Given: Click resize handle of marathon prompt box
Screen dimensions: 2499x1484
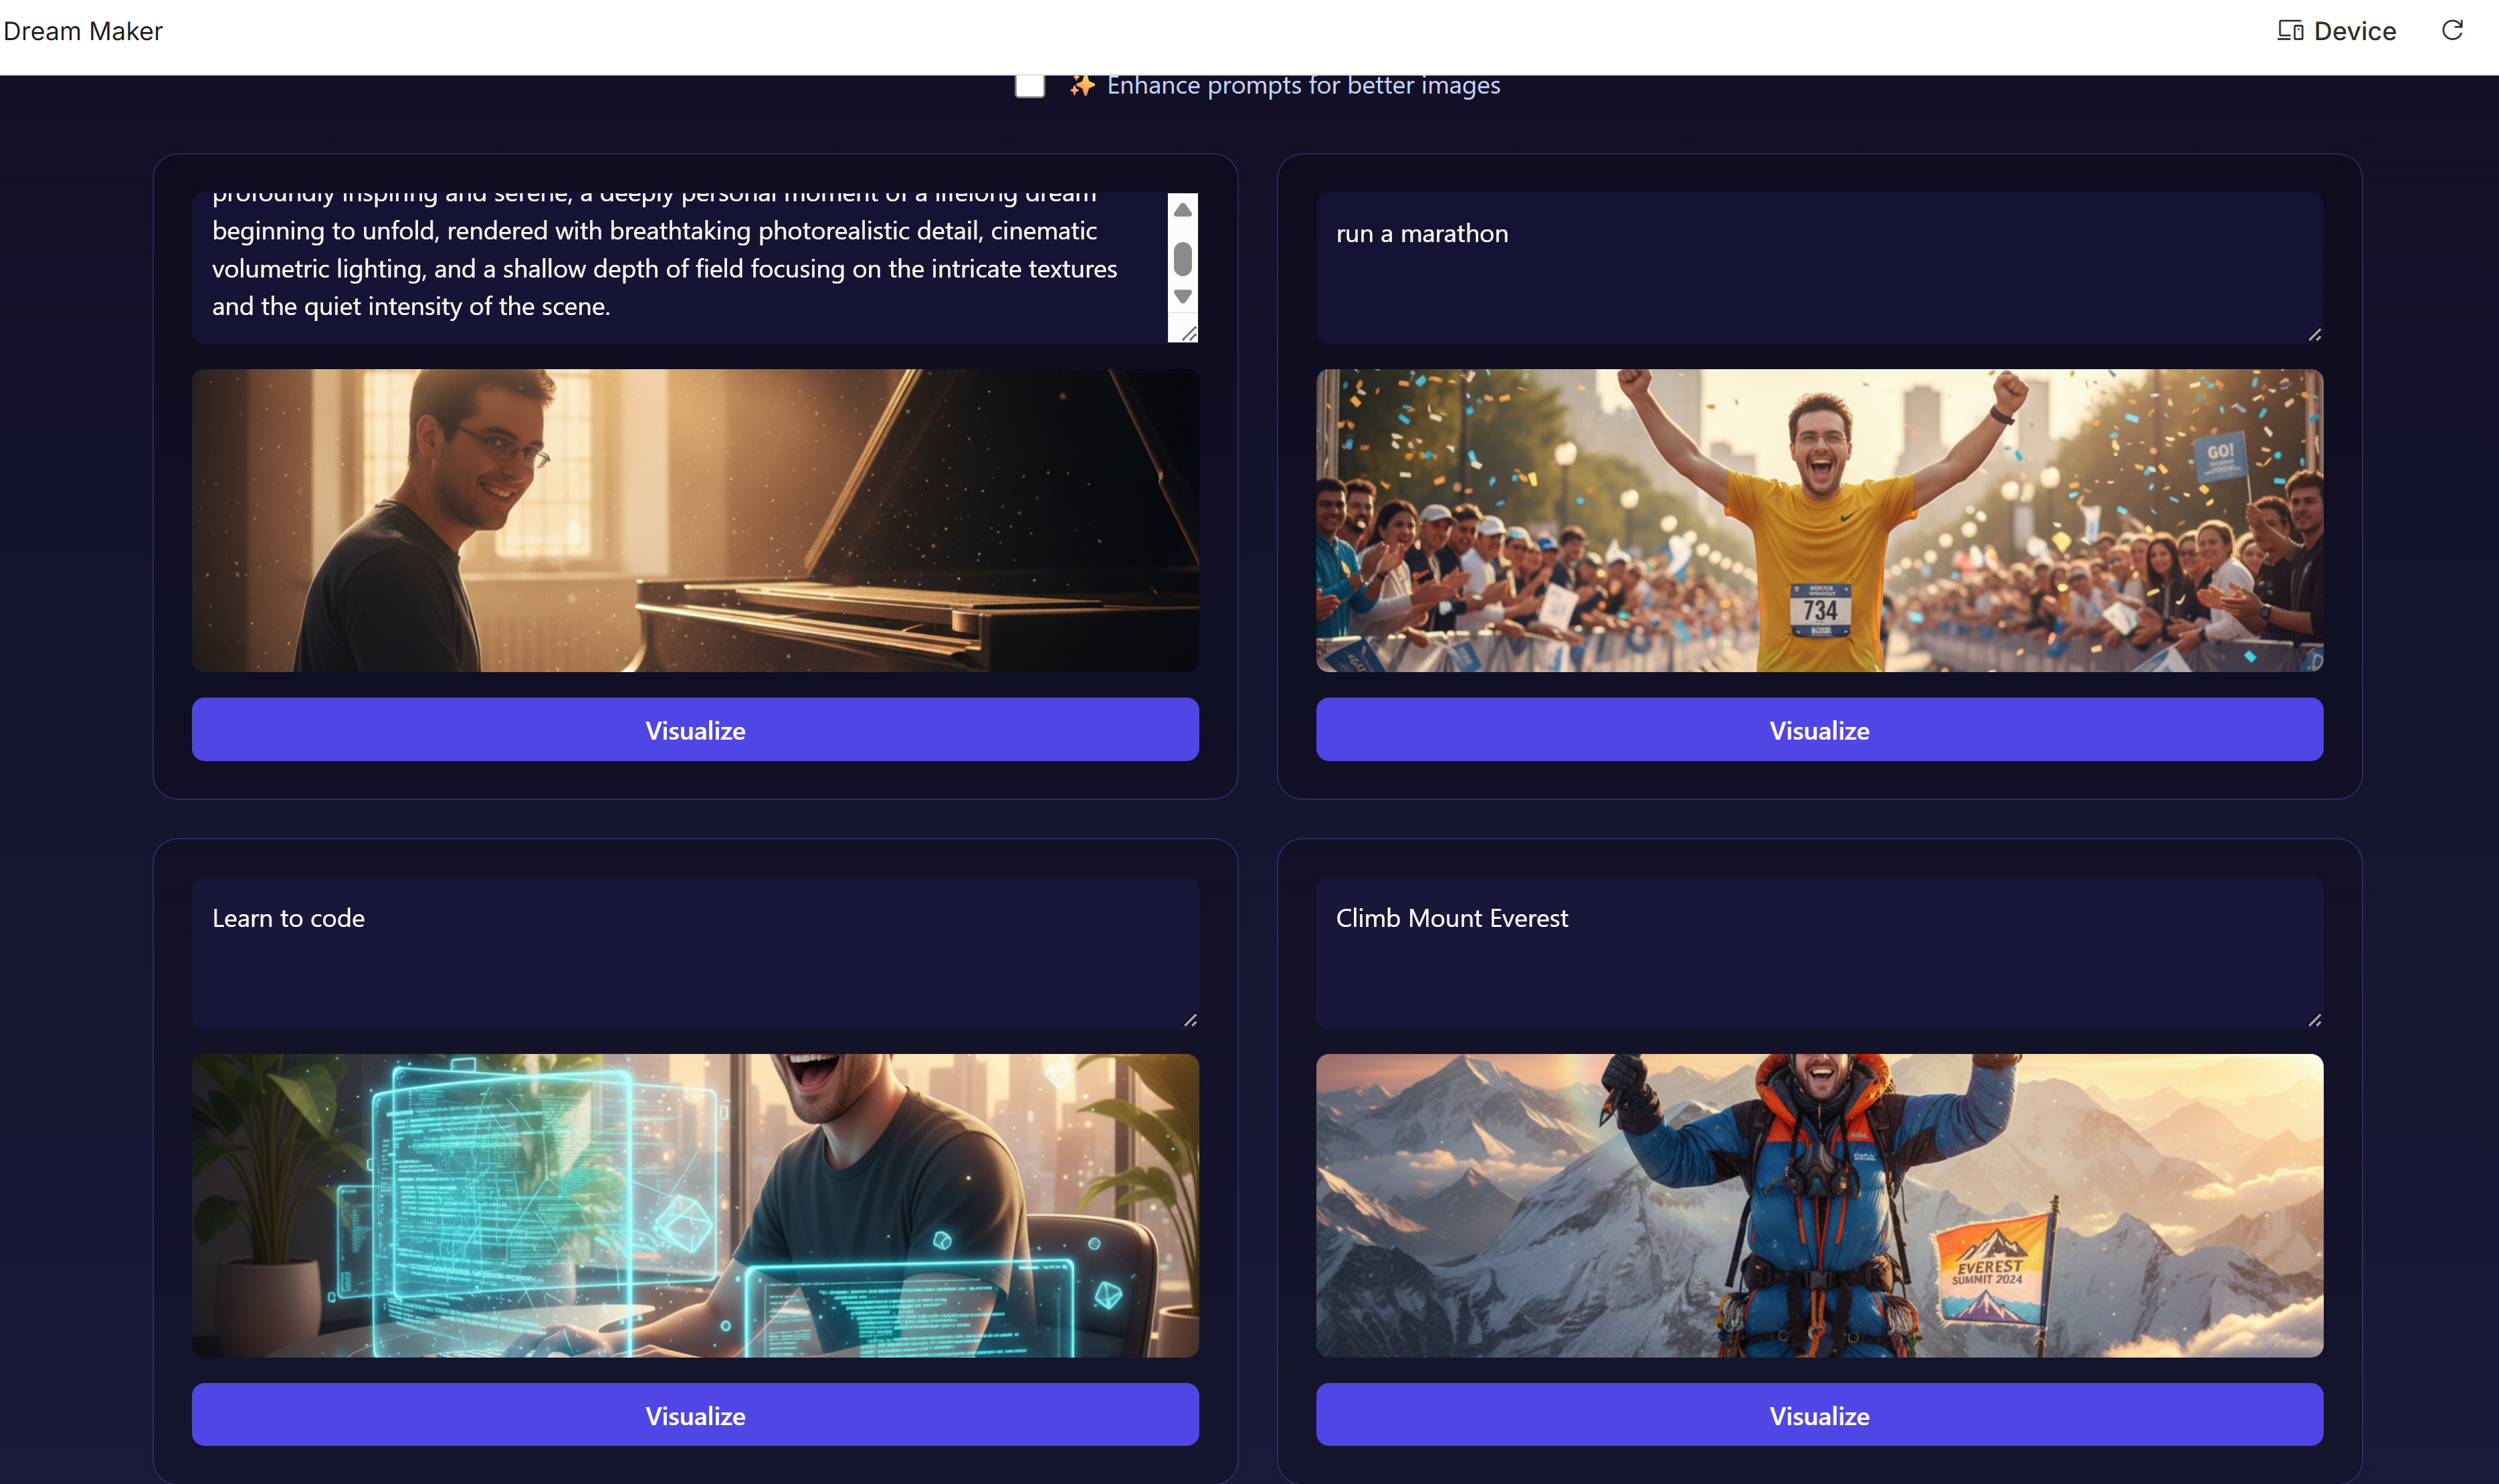Looking at the screenshot, I should click(2314, 335).
